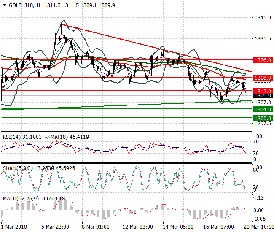
Task: Click the 5 Mar 23:00 time label
Action: coord(55,227)
